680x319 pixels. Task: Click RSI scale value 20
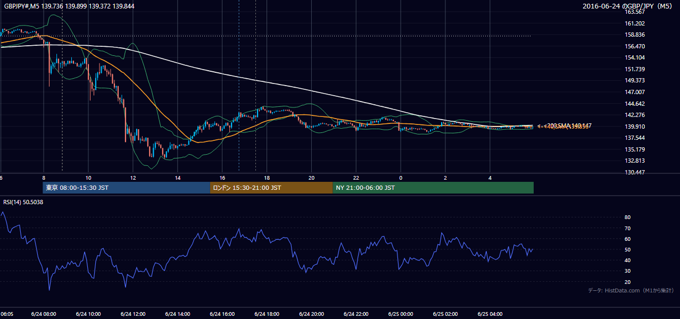(x=627, y=282)
